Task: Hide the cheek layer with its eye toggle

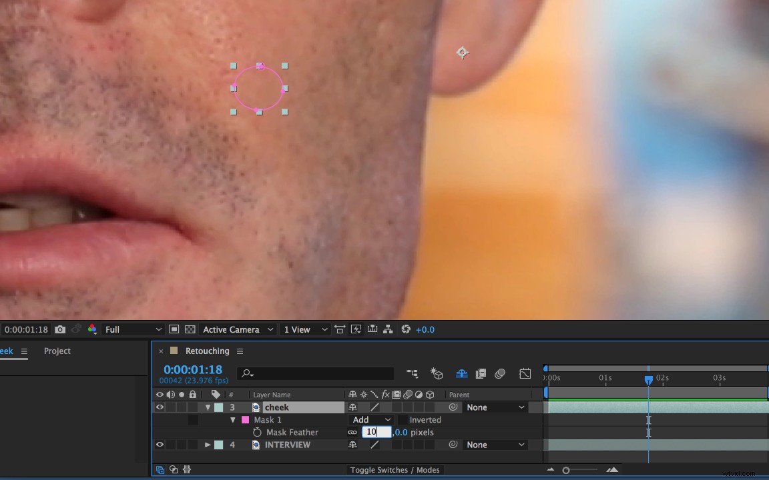Action: 160,407
